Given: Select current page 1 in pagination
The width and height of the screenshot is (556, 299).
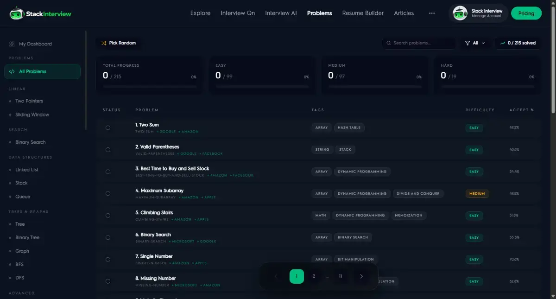Looking at the screenshot, I should point(297,276).
